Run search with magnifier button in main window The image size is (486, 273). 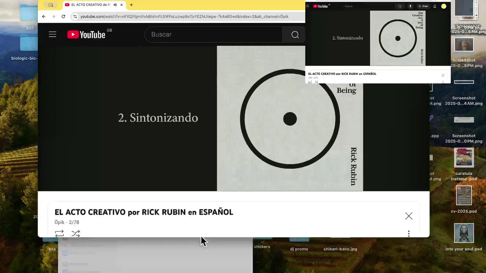coord(295,35)
